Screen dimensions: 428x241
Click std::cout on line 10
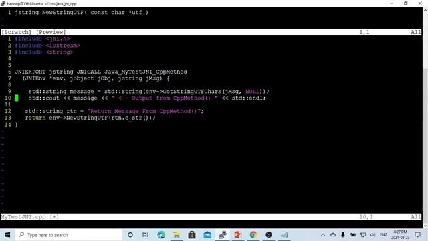pyautogui.click(x=43, y=98)
